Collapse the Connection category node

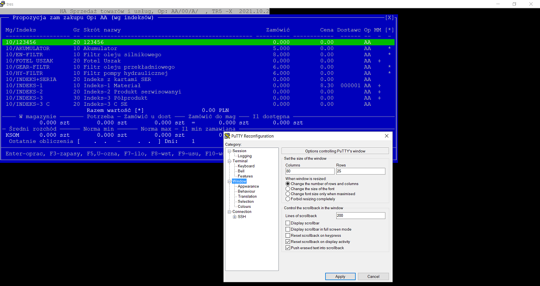pyautogui.click(x=229, y=212)
